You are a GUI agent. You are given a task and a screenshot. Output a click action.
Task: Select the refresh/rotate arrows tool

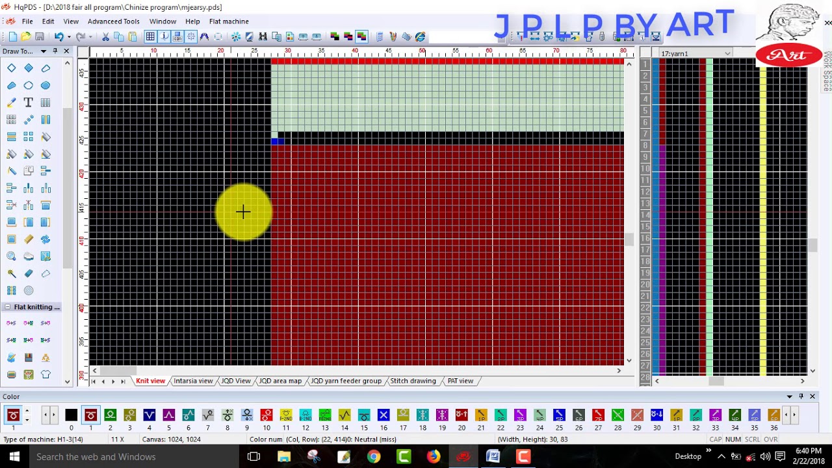[45, 239]
